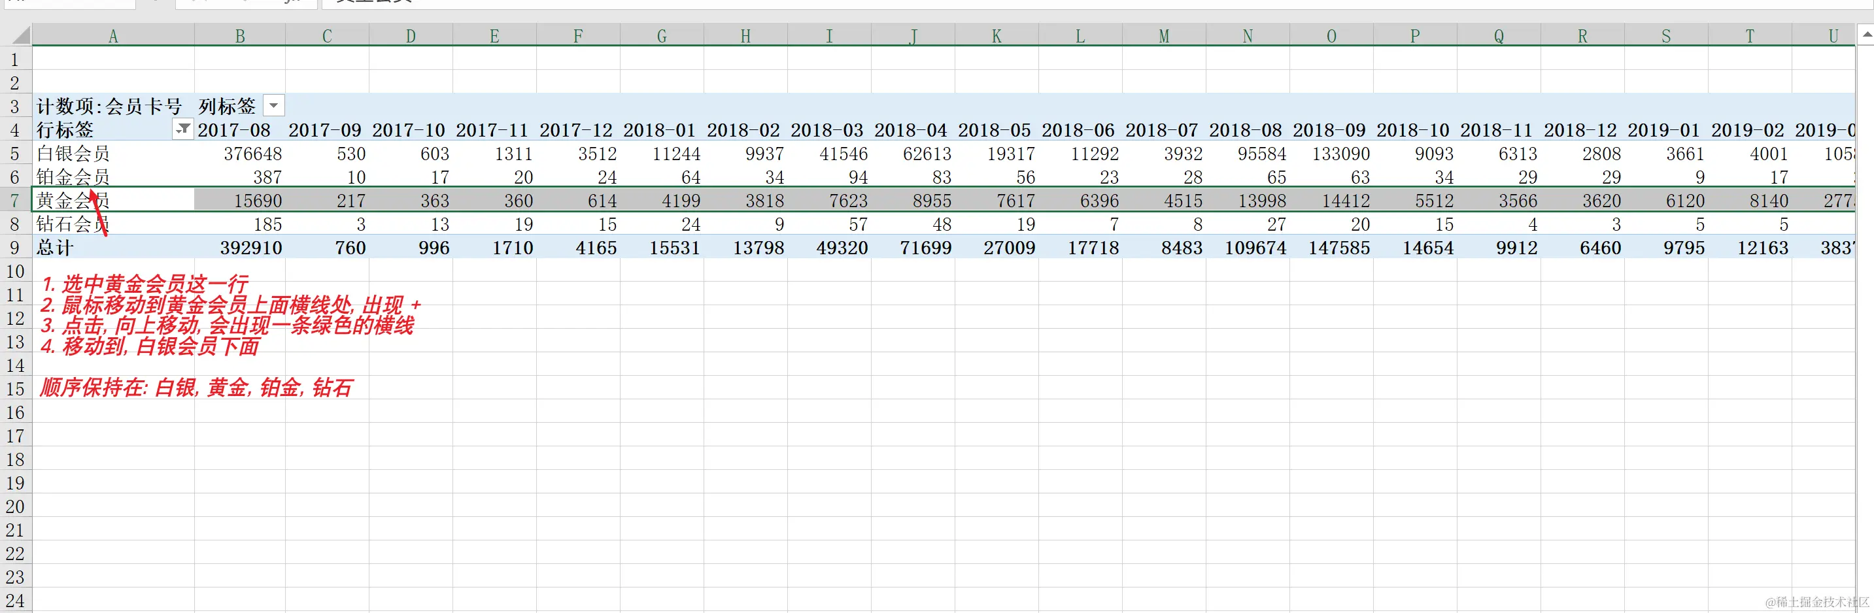Open the 行标签 filter dropdown
1874x613 pixels.
(182, 129)
